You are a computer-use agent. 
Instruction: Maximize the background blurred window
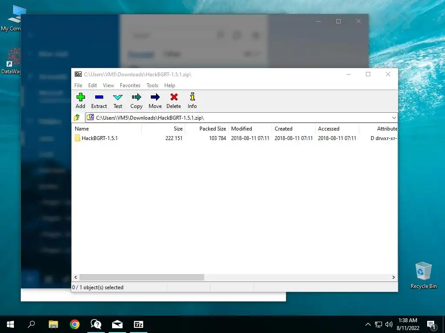click(338, 22)
